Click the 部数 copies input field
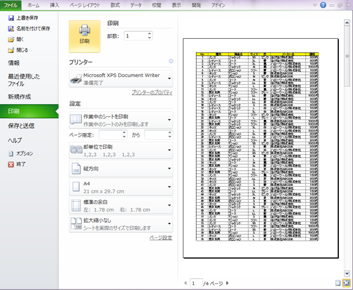 136,36
